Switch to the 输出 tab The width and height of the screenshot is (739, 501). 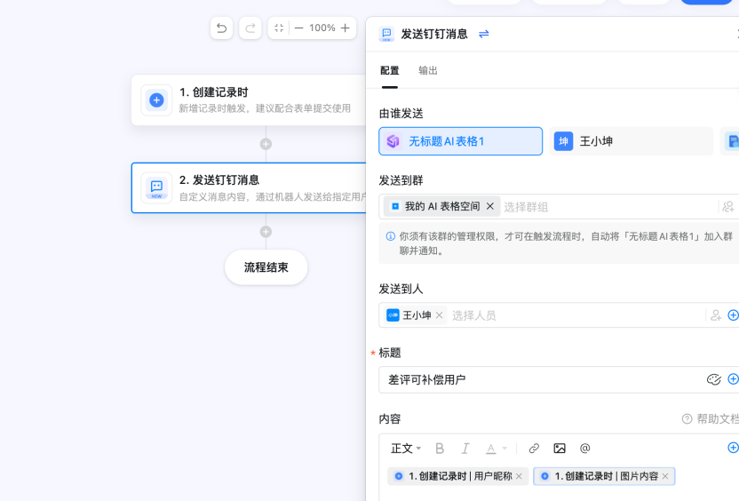tap(428, 71)
